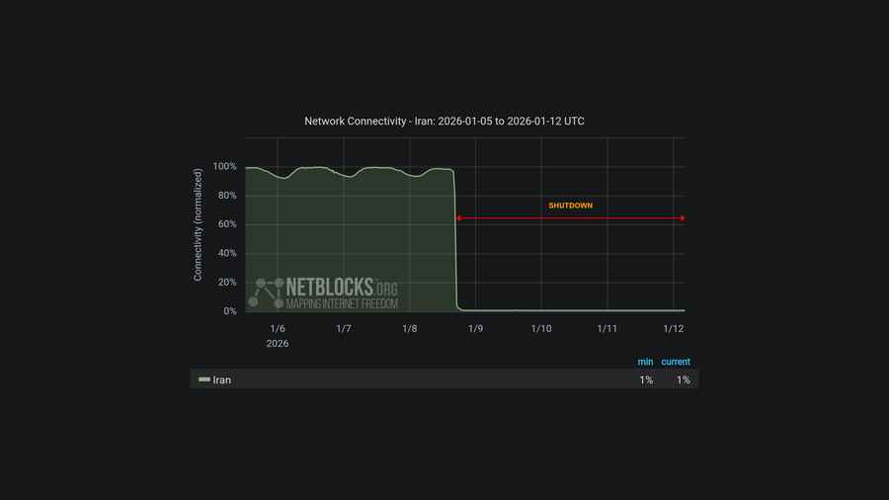Click the left arrowhead of the shutdown range
The width and height of the screenshot is (889, 500).
(x=458, y=218)
